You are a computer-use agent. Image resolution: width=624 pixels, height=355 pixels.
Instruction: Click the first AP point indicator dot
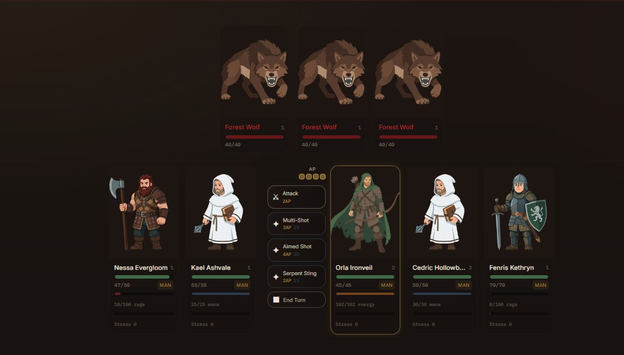[x=302, y=177]
